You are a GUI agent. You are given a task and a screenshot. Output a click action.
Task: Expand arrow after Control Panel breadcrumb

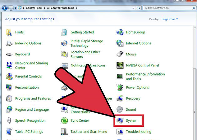pyautogui.click(x=44, y=8)
